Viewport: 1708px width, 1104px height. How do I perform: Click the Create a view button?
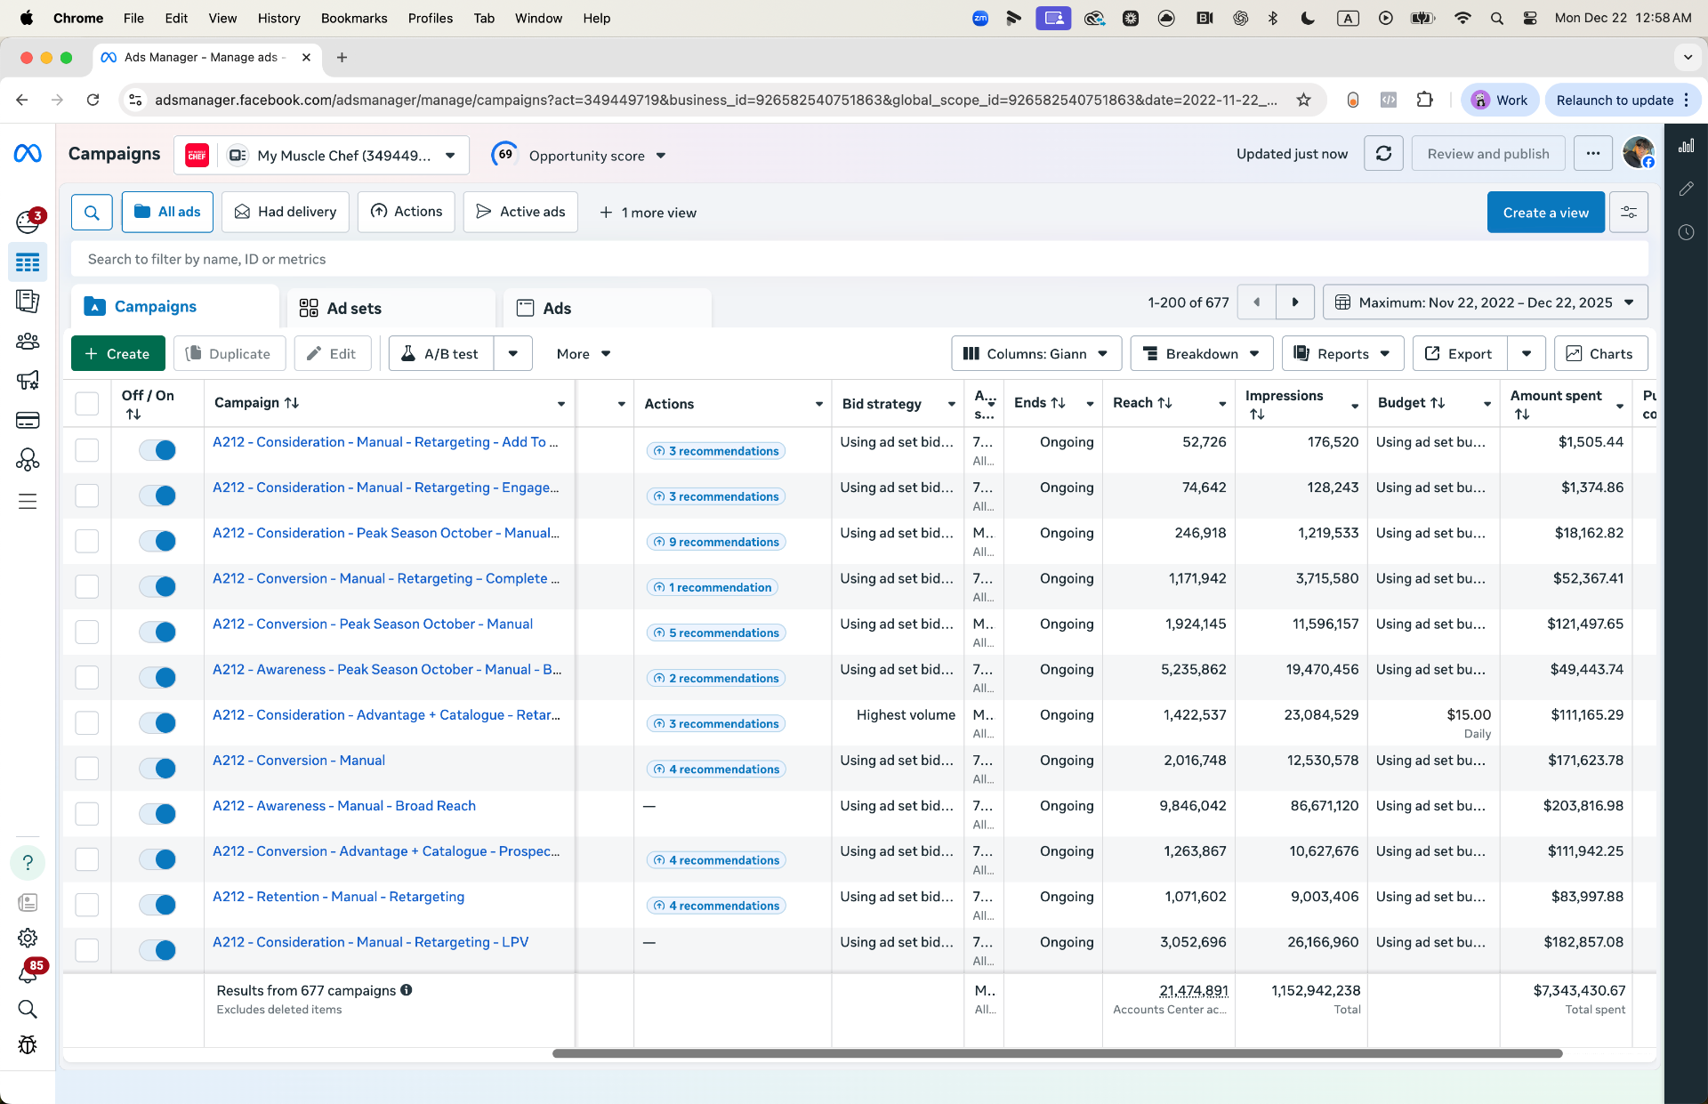pos(1546,213)
